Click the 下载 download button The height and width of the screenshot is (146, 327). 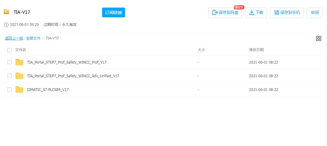pos(256,13)
